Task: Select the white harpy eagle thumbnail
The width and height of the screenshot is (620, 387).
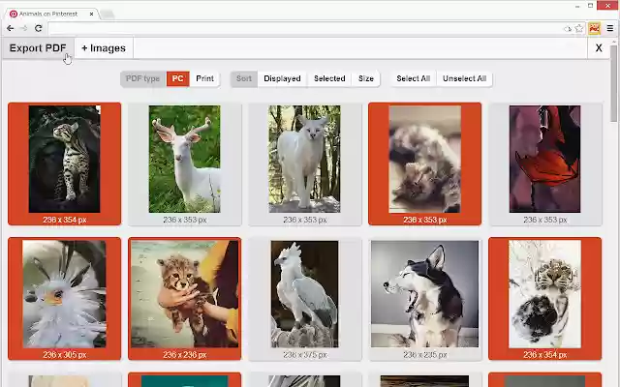Action: (305, 299)
